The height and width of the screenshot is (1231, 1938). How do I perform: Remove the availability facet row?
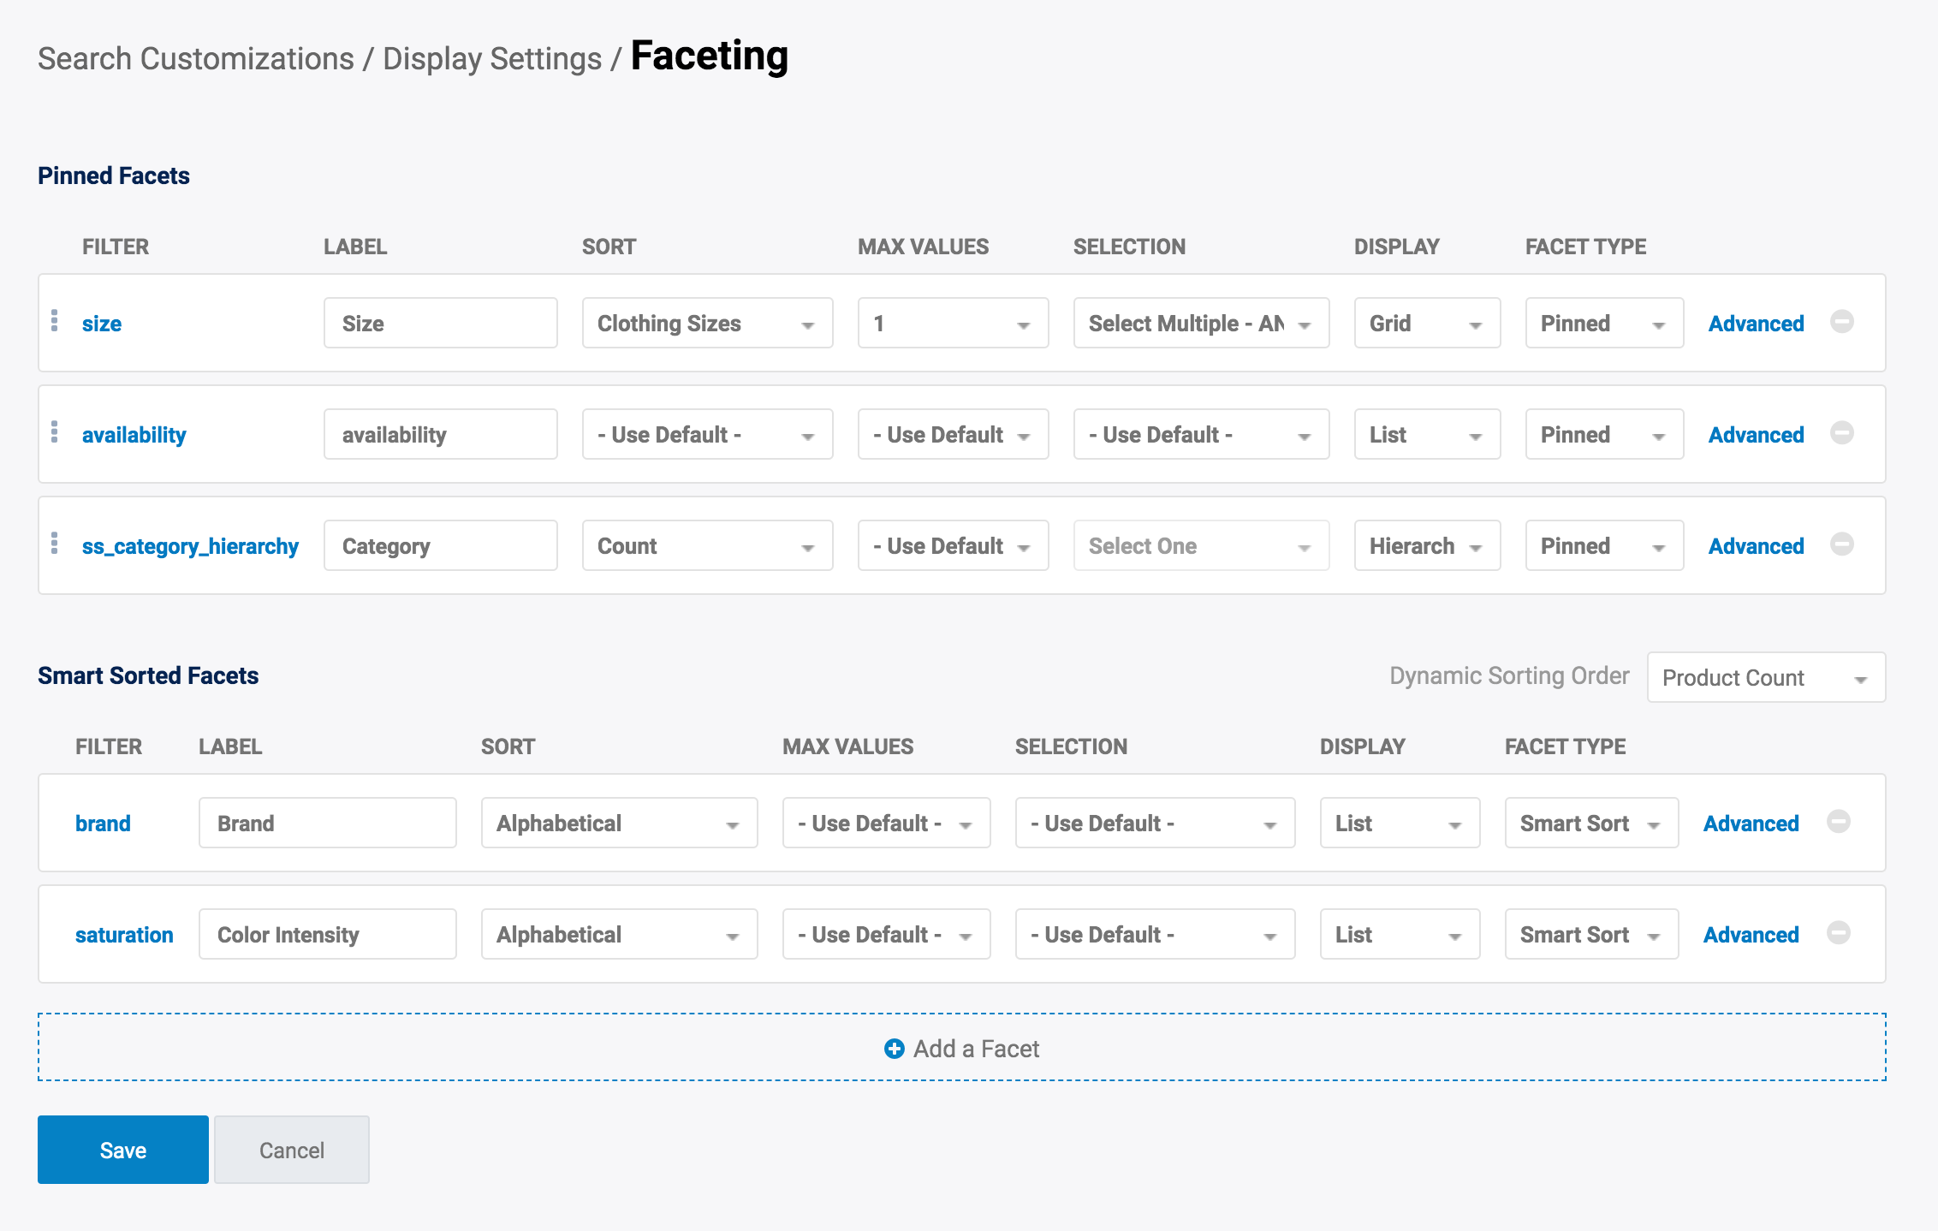pos(1841,433)
